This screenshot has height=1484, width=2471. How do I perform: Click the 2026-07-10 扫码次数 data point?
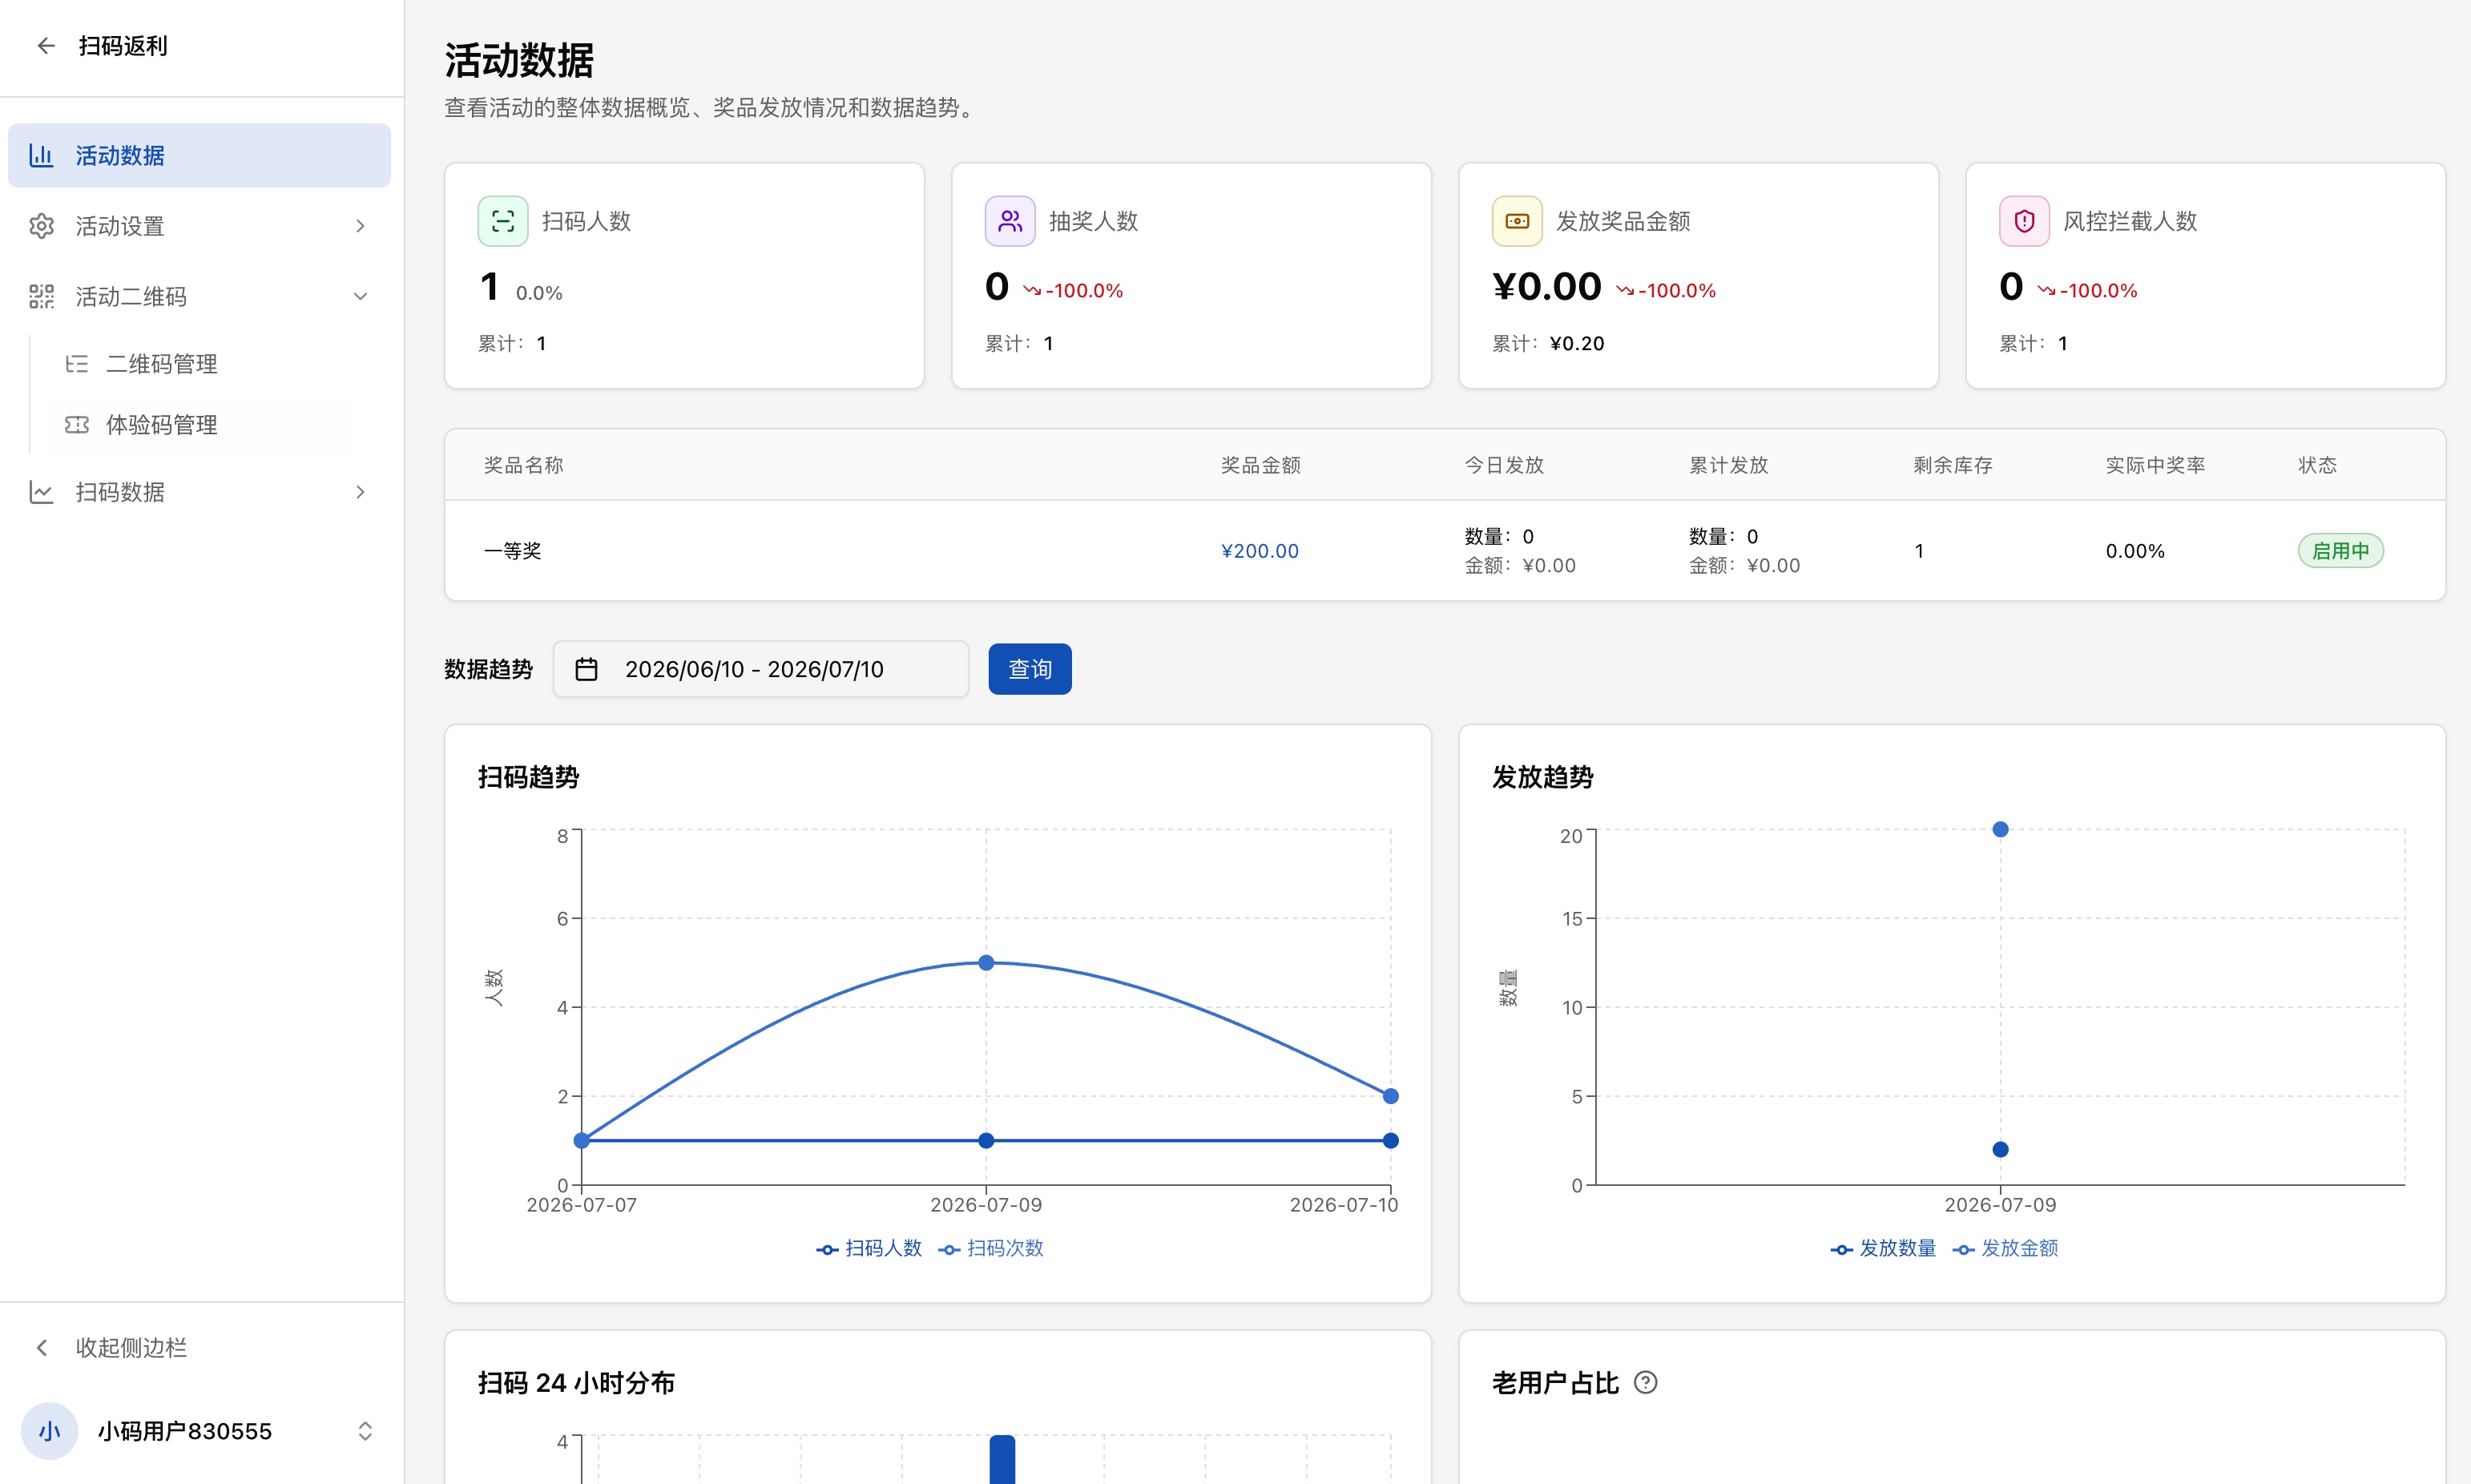point(1390,1096)
